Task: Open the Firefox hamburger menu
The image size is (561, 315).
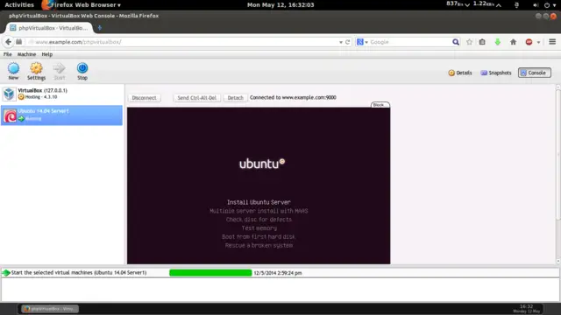Action: (x=552, y=42)
